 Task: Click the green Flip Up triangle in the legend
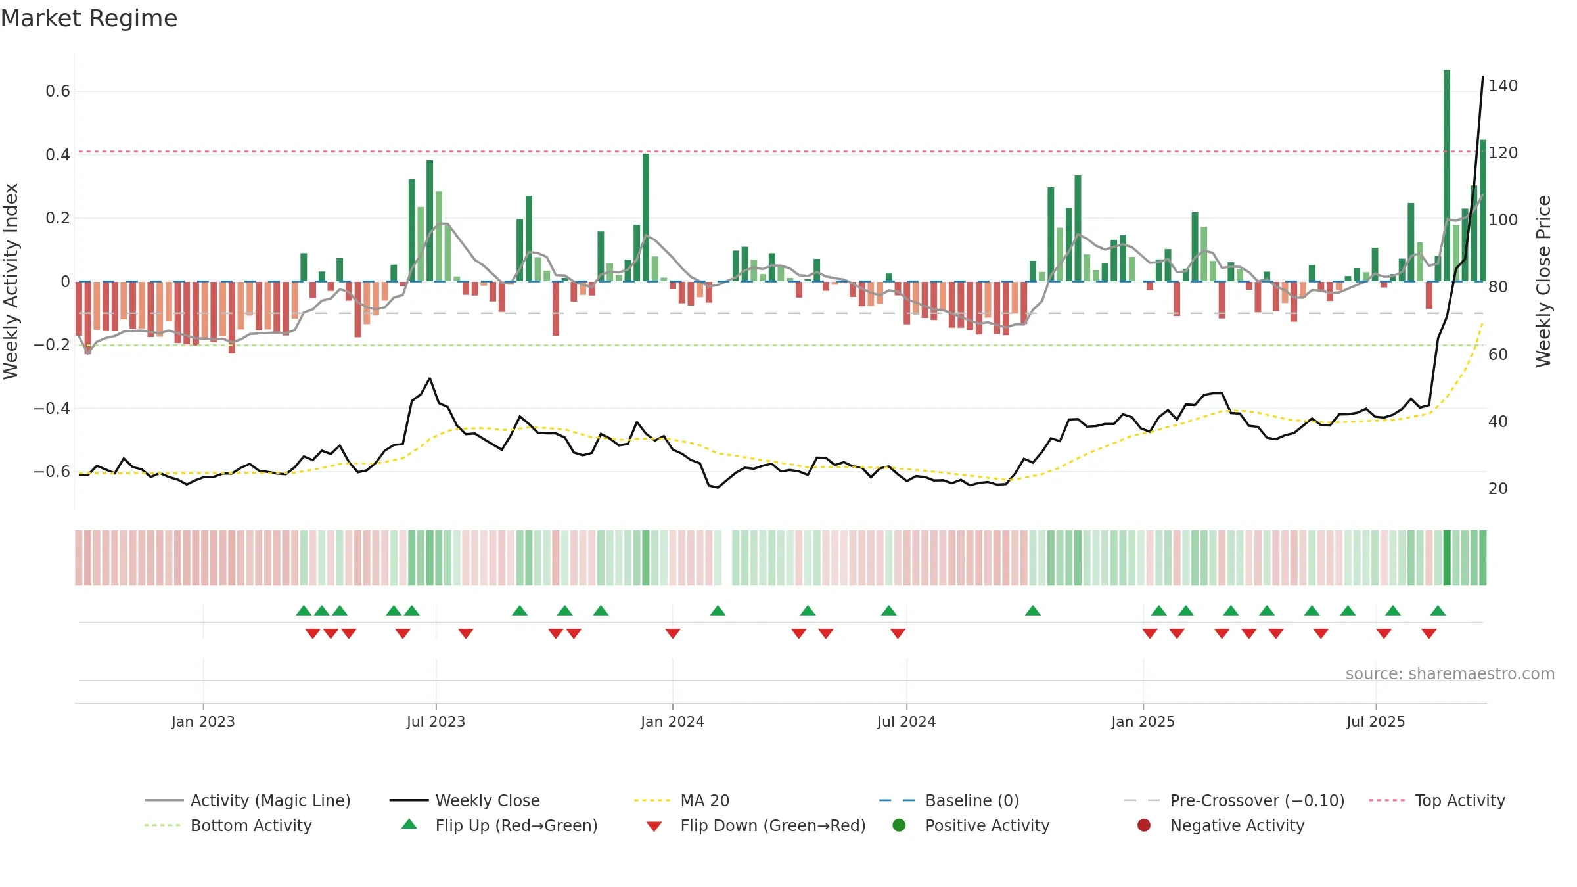(409, 824)
